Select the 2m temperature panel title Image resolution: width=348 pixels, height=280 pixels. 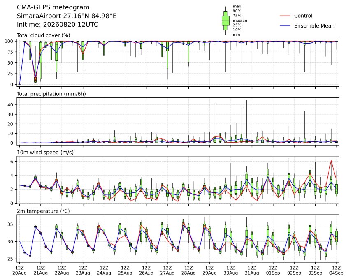[43, 211]
